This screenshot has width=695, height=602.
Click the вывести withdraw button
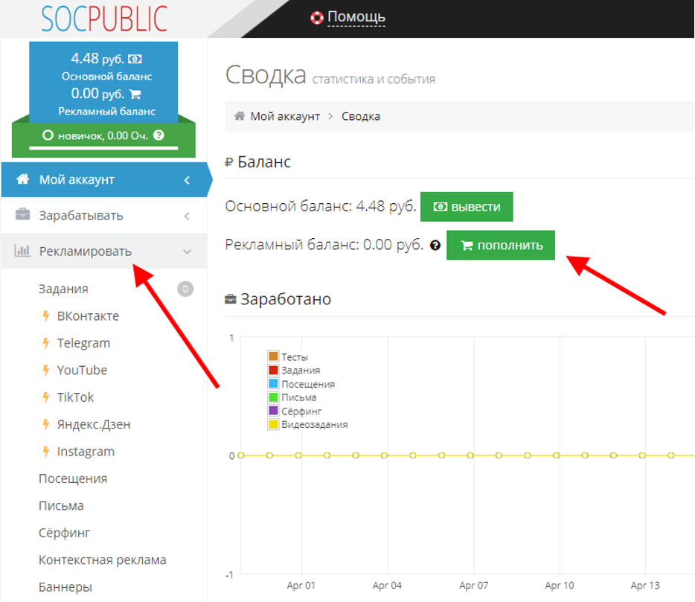click(467, 207)
